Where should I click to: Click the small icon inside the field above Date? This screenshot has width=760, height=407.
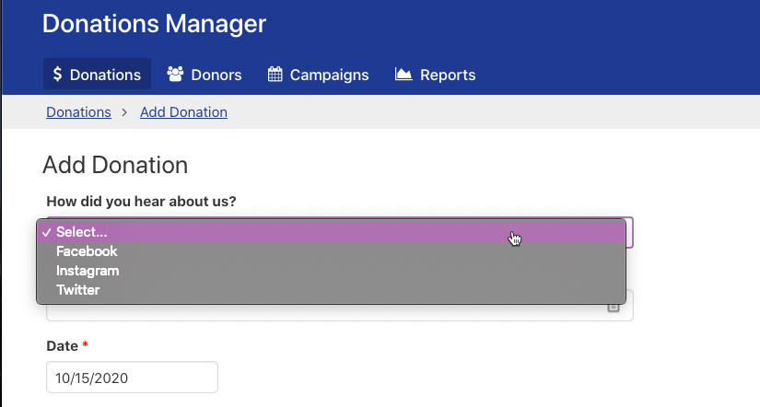coord(614,308)
